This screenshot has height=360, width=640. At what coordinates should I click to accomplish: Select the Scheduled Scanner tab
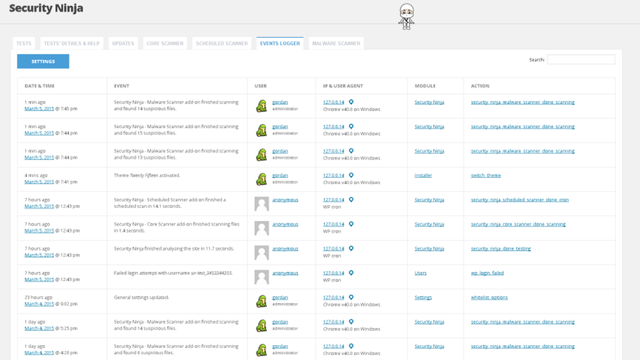coord(221,43)
